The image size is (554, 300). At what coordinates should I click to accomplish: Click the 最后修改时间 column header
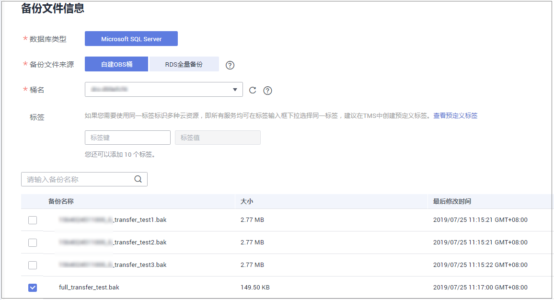[452, 201]
